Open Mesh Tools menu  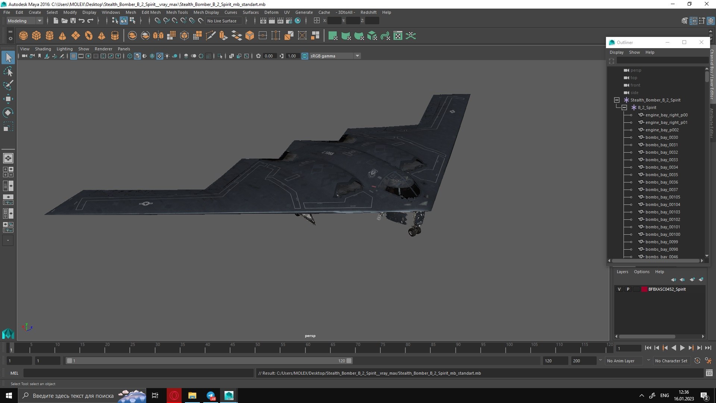point(177,12)
